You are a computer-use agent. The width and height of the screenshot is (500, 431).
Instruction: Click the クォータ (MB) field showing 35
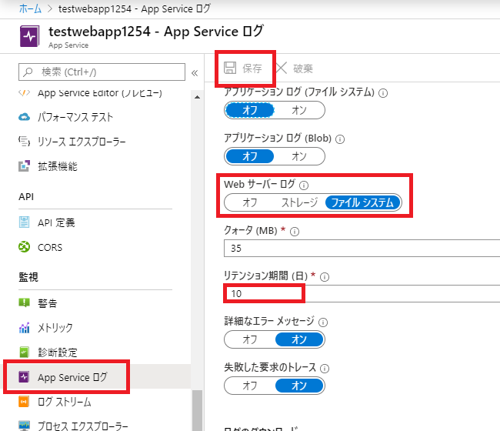click(362, 248)
